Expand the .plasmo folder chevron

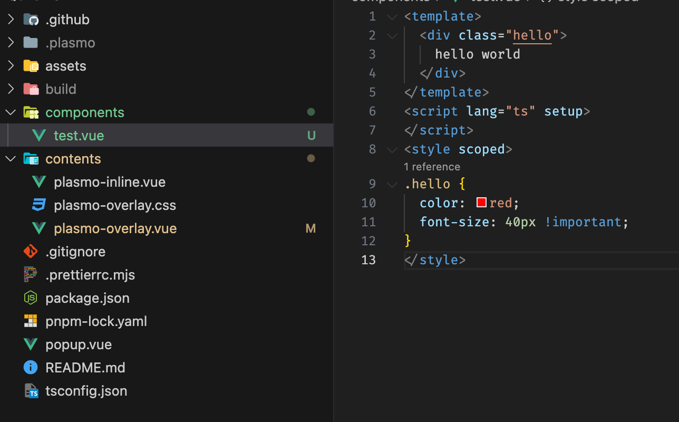tap(11, 43)
